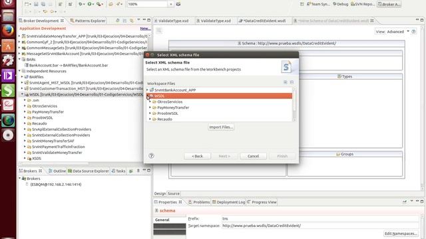Click the Save All toolbar icon
426x239 pixels.
43,4
